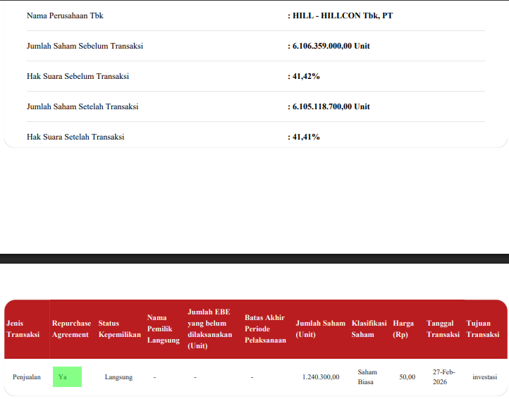Click the 'Jumlah Saham (Unit)' column header
The image size is (509, 399).
320,329
